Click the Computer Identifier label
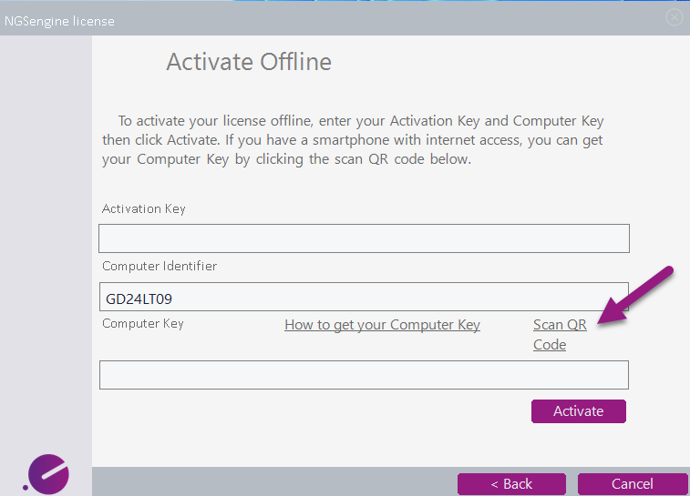 [160, 266]
